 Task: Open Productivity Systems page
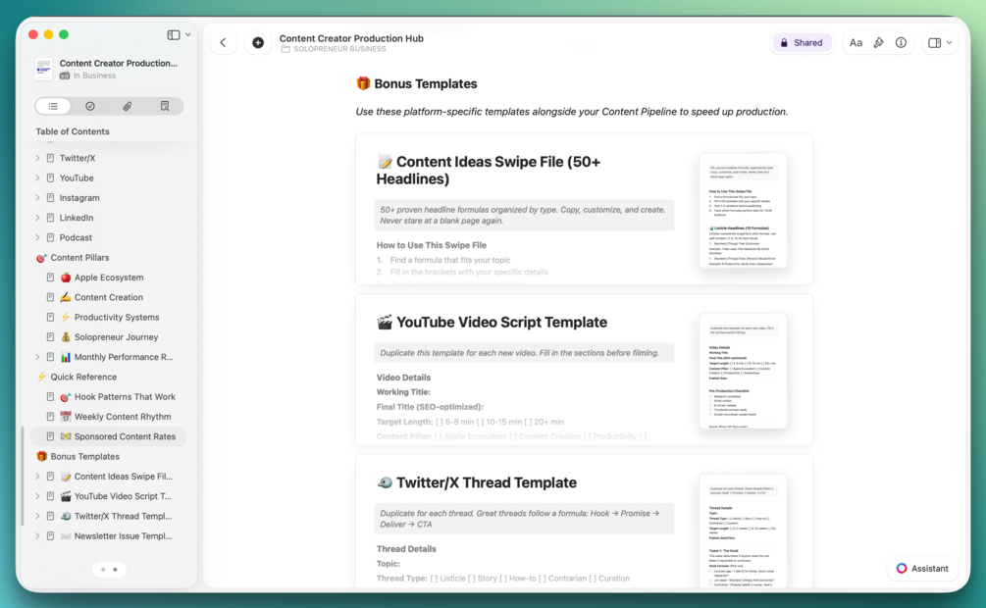117,318
